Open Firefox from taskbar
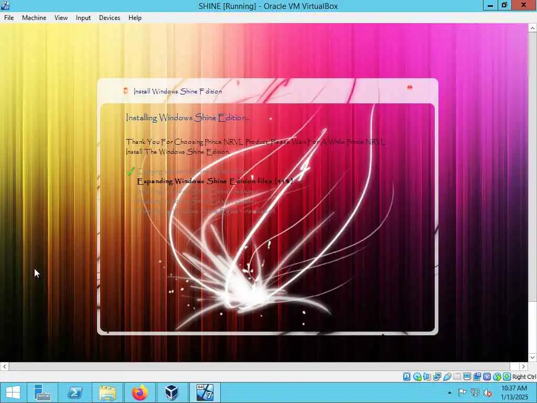This screenshot has height=403, width=537. pos(139,393)
